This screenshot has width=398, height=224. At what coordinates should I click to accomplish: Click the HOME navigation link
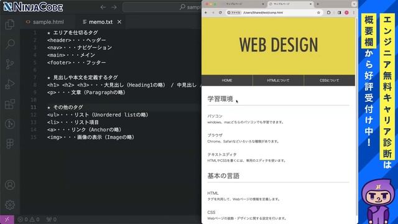pos(227,80)
